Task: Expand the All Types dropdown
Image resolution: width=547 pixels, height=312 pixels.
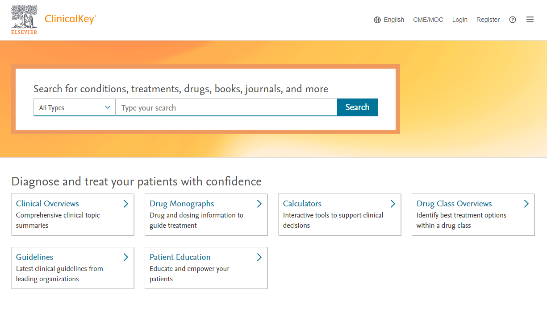Action: pos(75,107)
